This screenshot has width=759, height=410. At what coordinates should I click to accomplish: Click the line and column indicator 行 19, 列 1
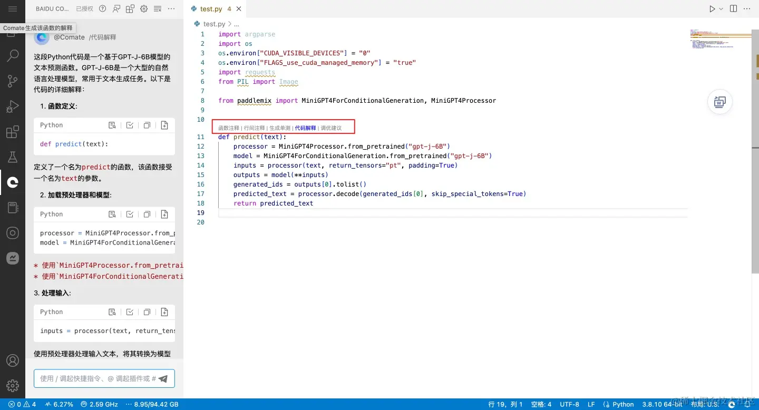[x=505, y=404]
